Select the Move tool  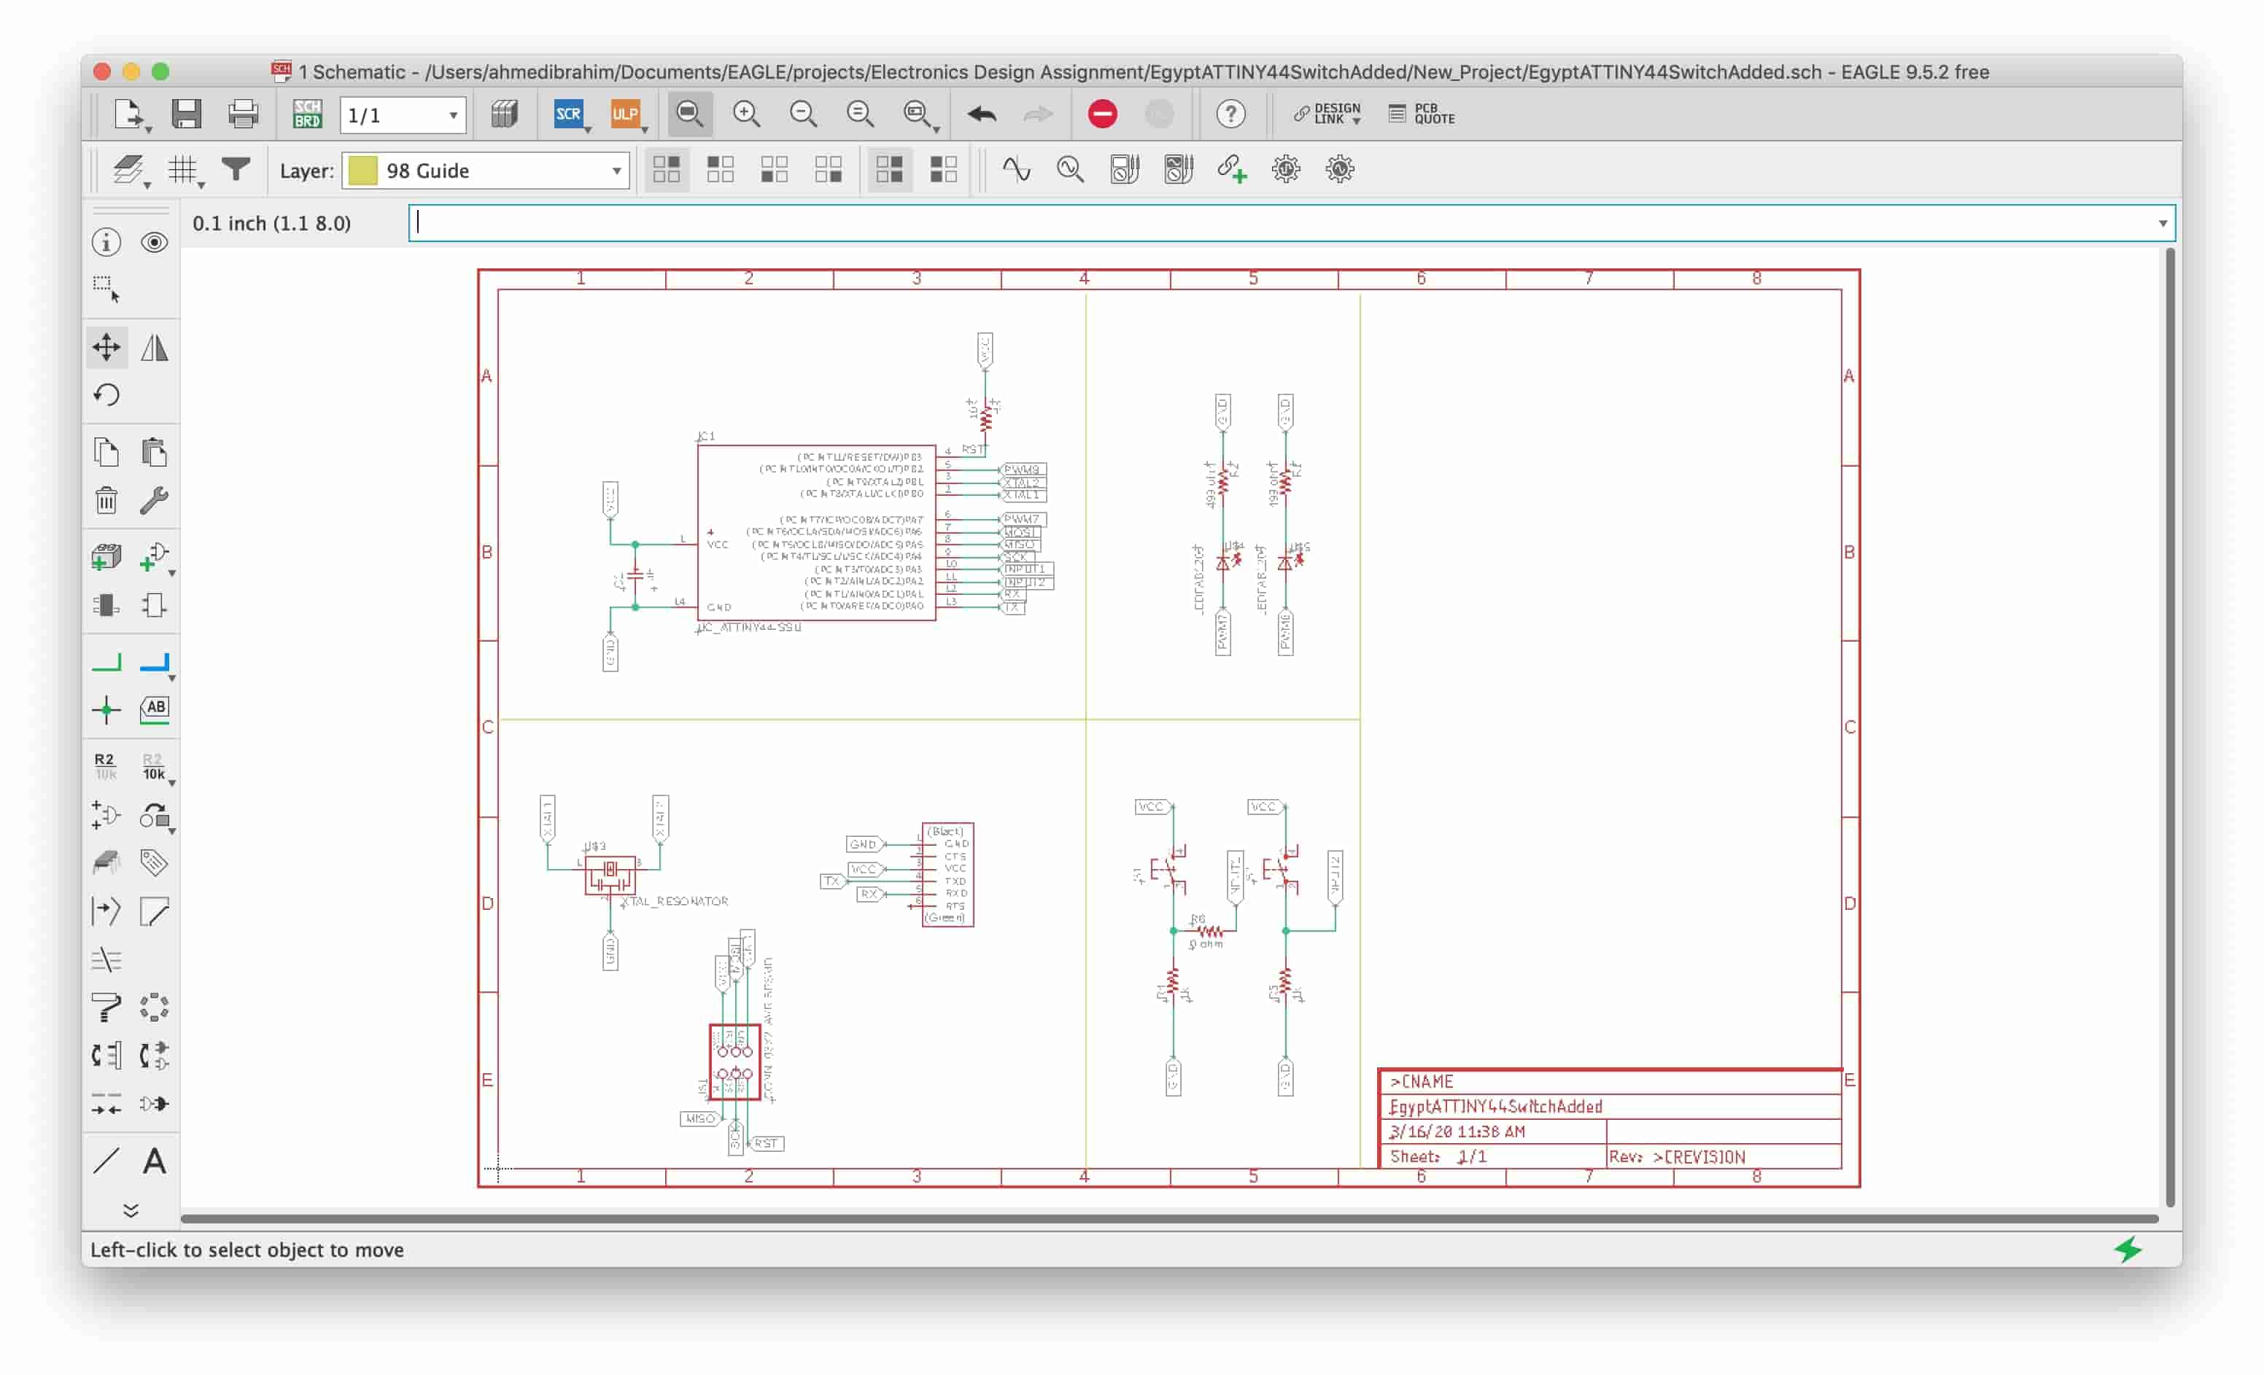click(x=106, y=347)
